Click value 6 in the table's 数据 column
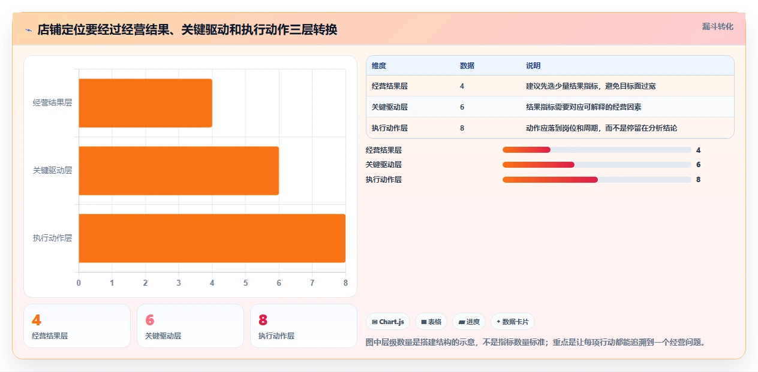 [462, 107]
